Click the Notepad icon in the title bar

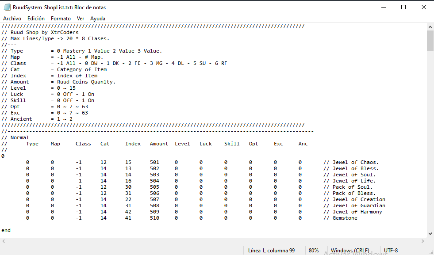tap(7, 7)
